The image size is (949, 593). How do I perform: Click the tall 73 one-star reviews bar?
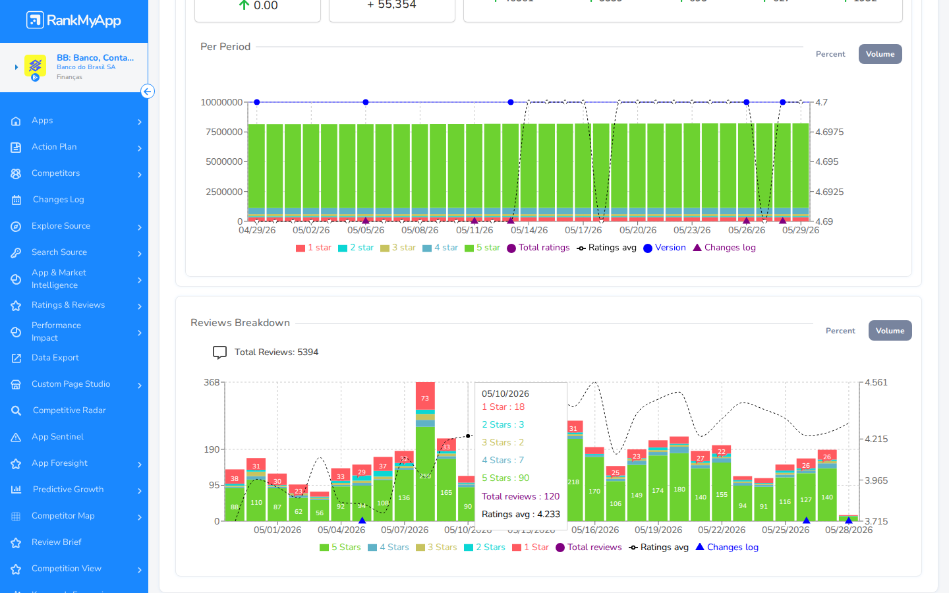pos(425,395)
